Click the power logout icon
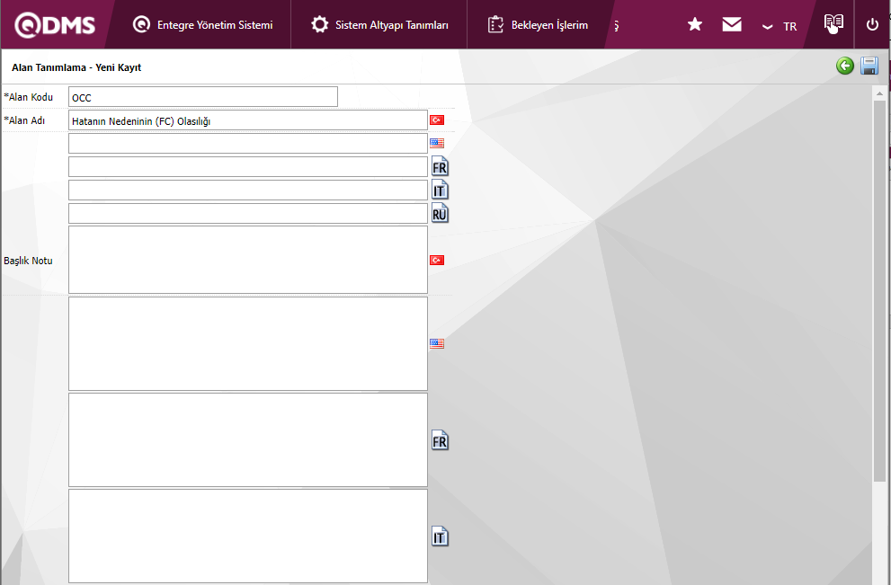This screenshot has width=891, height=585. pos(872,24)
